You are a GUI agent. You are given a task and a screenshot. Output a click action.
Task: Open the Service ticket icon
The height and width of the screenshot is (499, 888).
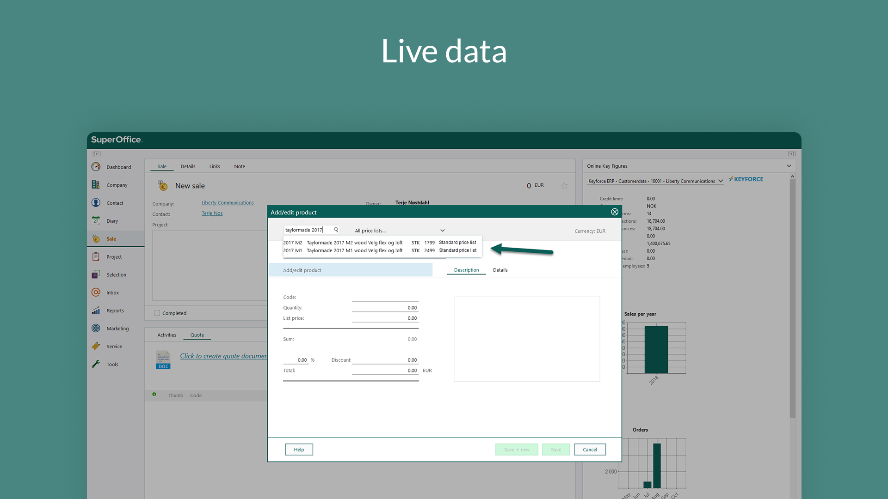pos(96,346)
